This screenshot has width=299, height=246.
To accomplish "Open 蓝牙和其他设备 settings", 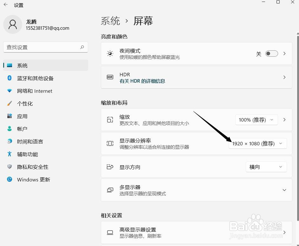I will [x=46, y=78].
